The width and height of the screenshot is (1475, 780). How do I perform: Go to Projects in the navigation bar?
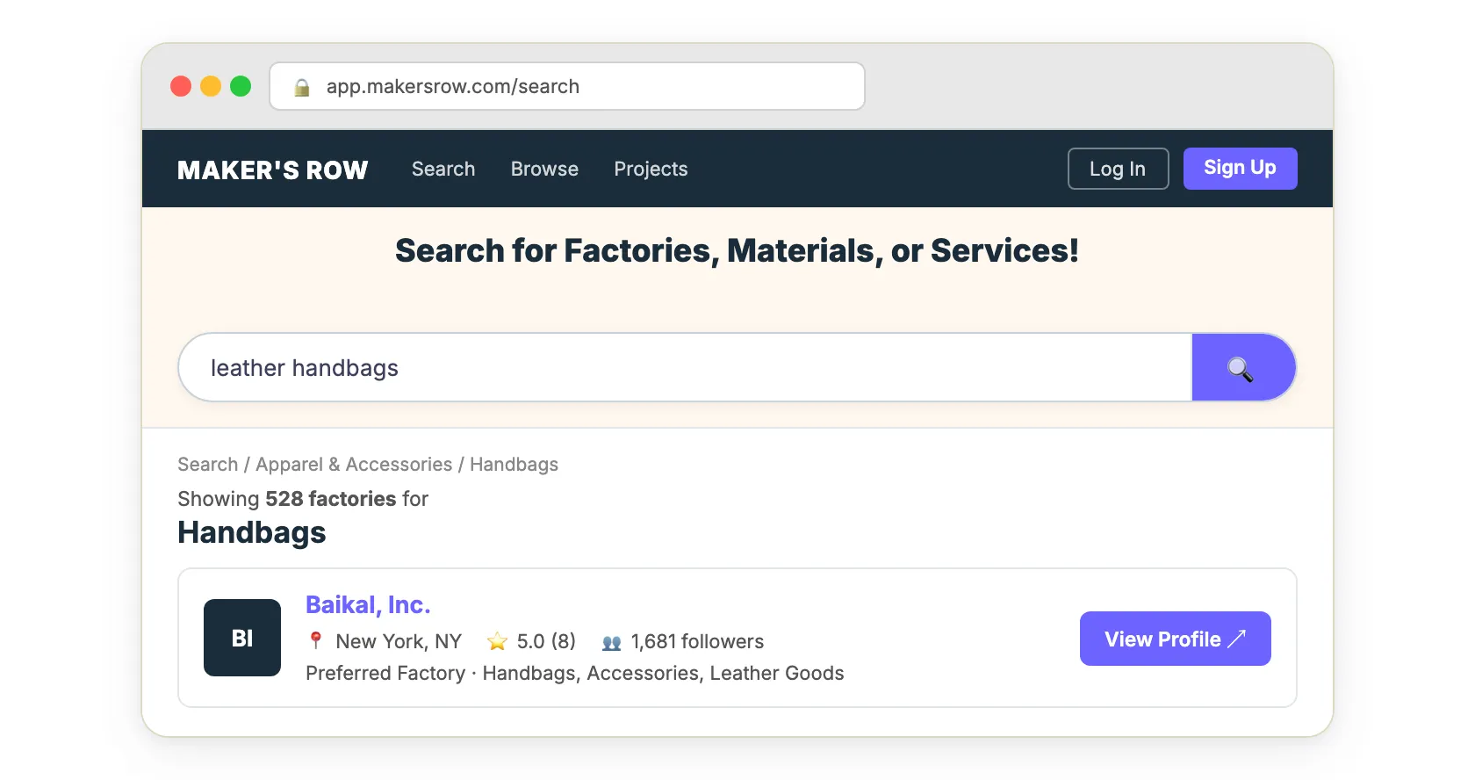651,169
